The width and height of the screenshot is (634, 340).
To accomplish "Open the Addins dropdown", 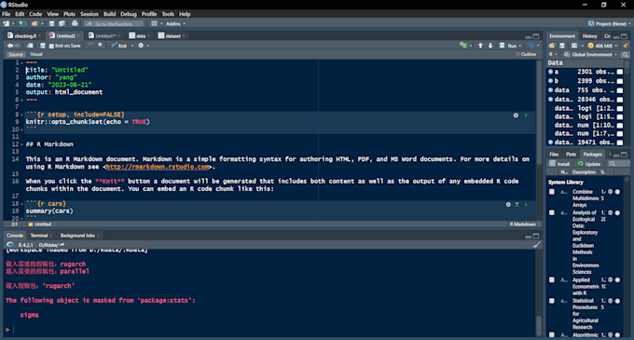I will pyautogui.click(x=175, y=24).
